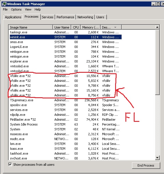Select vfolikr.exe using 5,832 K
This screenshot has width=164, height=174.
[x=65, y=81]
